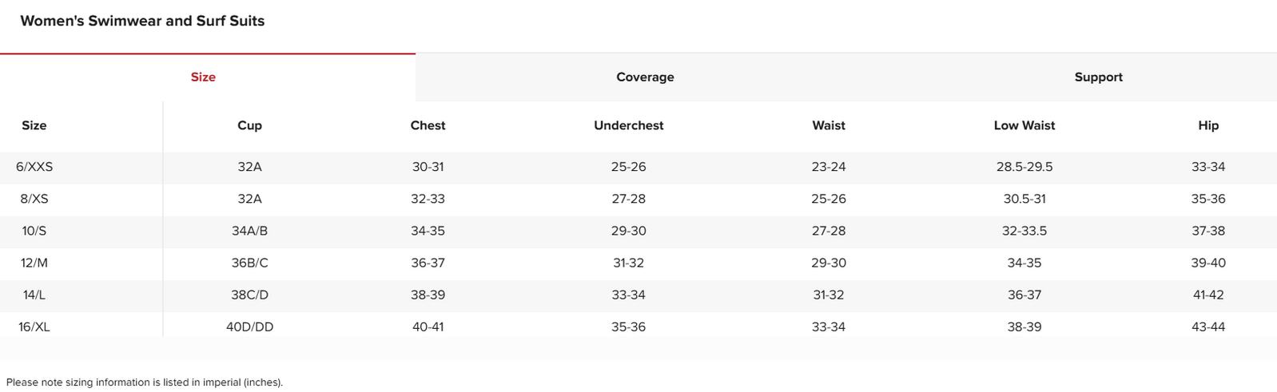Image resolution: width=1277 pixels, height=392 pixels.
Task: Click the Chest column header
Action: [428, 125]
